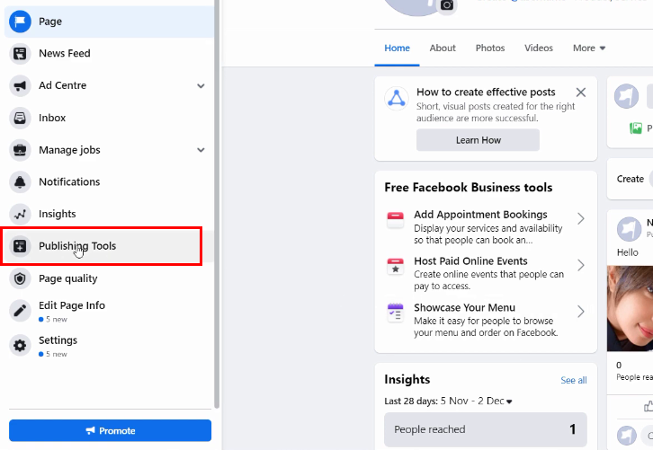This screenshot has height=450, width=653.
Task: Click the Insights graph icon
Action: pyautogui.click(x=20, y=214)
